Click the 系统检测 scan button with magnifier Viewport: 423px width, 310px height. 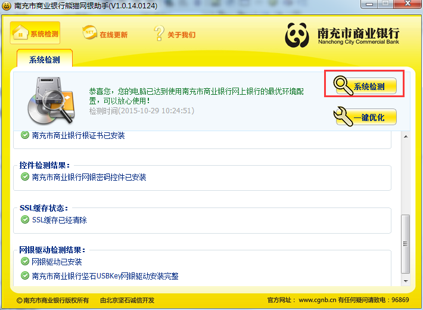pyautogui.click(x=365, y=86)
